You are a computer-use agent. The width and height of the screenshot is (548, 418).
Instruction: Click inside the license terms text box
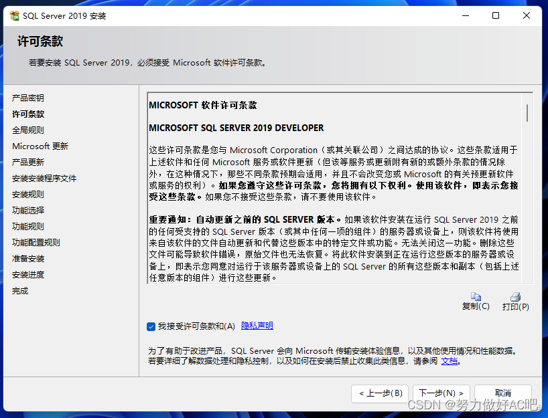[x=340, y=188]
